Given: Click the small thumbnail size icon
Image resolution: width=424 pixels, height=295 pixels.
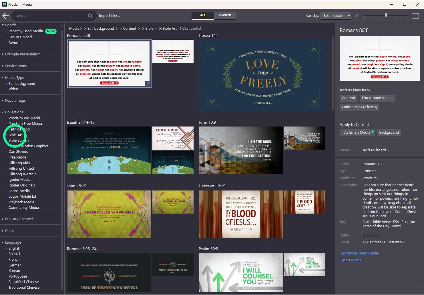Looking at the screenshot, I should [358, 16].
